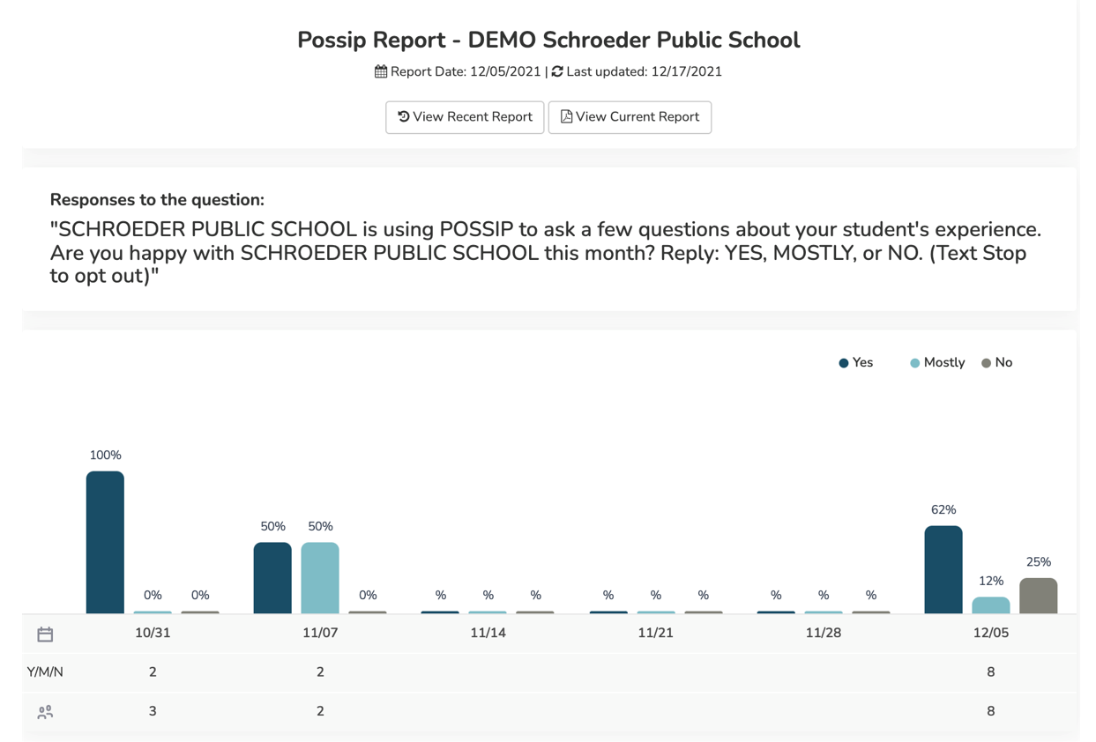
Task: Click the calendar icon in the chart's date row
Action: point(45,633)
